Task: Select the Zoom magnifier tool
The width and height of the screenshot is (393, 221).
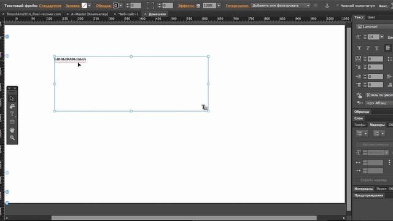Action: coord(12,138)
